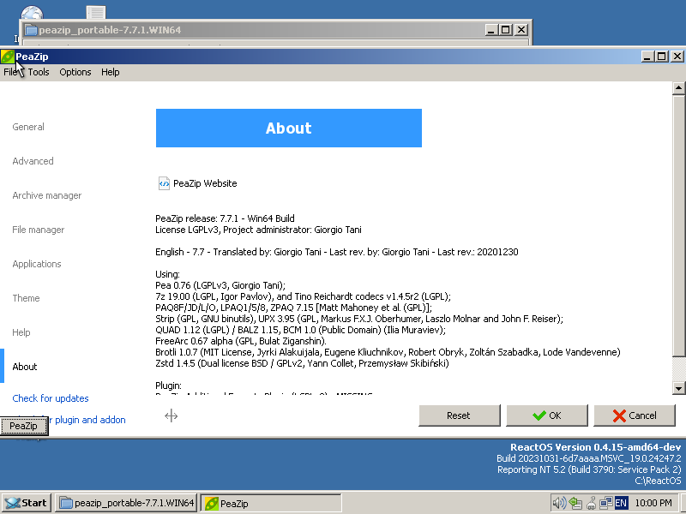Click the Check for updates link
The image size is (686, 514).
tap(50, 398)
